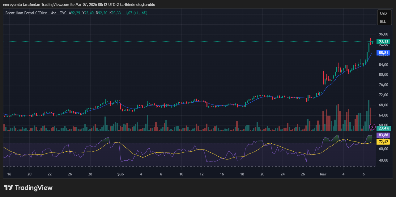The width and height of the screenshot is (396, 197).
Task: Open the BLL unit selector
Action: click(383, 22)
